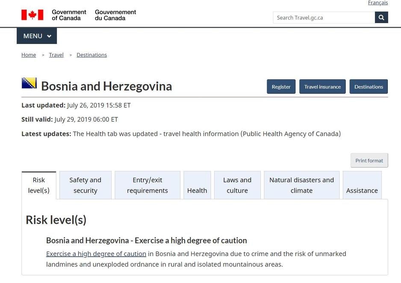
Task: Click the Bosnia and Herzegovina flag icon
Action: tap(29, 83)
